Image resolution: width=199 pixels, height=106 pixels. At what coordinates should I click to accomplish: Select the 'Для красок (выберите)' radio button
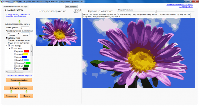(9, 43)
